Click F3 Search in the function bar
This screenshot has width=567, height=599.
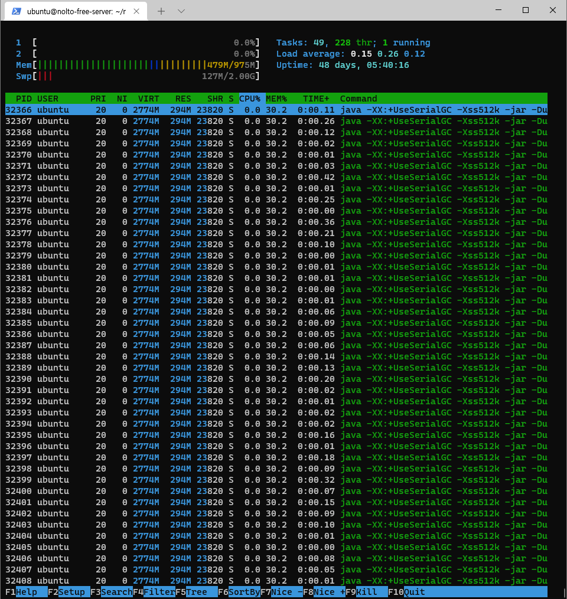(x=112, y=592)
